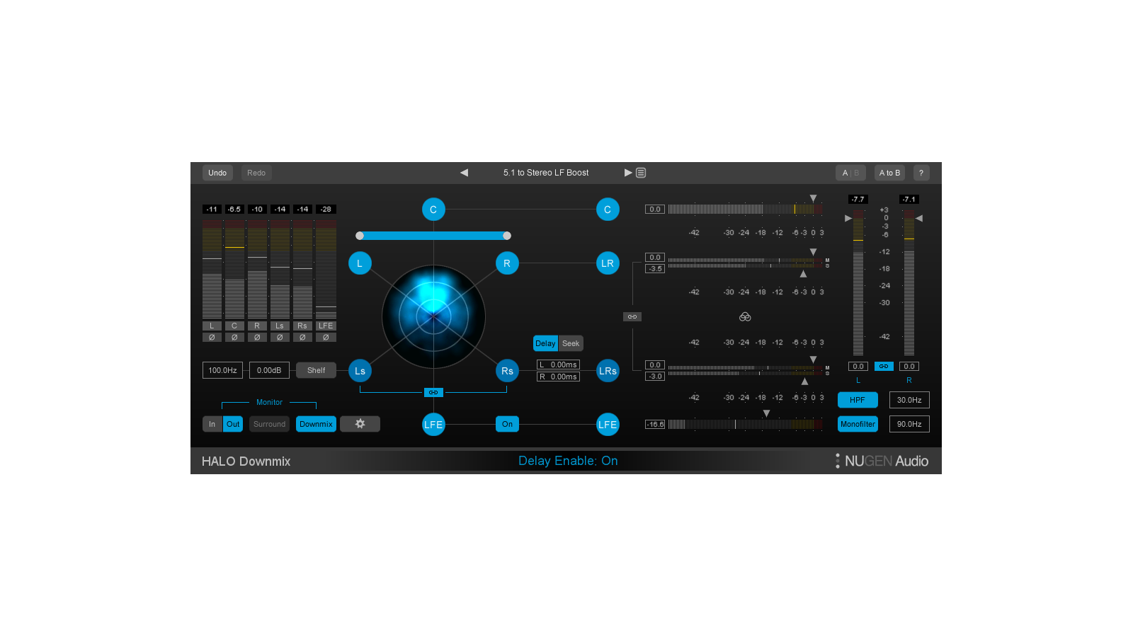Click the L output meter threshold arrow
The width and height of the screenshot is (1133, 637).
848,218
